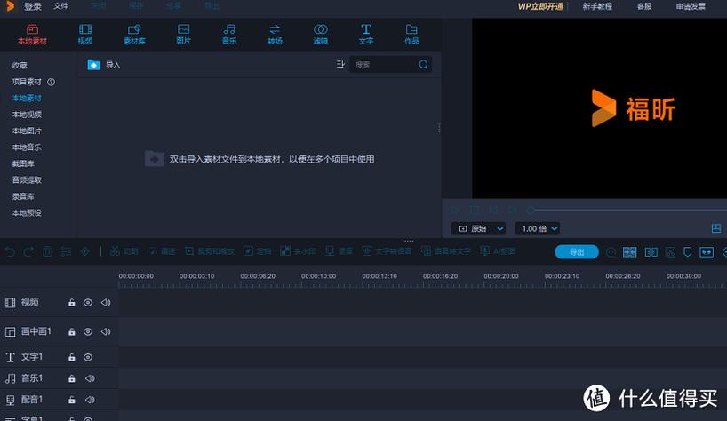Click the 文字转语音 text-to-speech tool

click(x=387, y=251)
